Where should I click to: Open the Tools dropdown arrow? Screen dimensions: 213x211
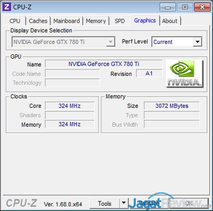124,203
